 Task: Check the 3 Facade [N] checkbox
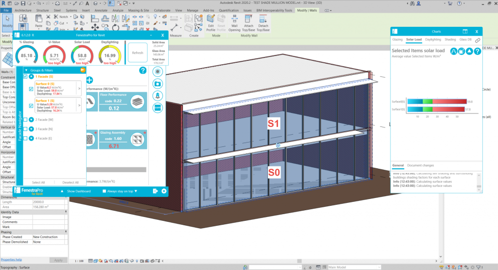(x=25, y=129)
